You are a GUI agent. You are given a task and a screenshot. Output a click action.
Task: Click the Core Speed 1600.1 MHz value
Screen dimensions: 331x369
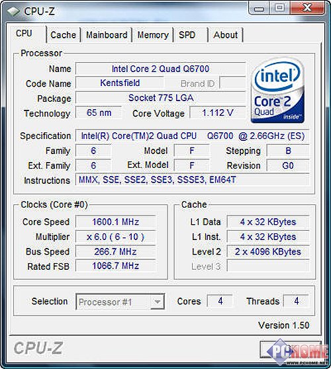tap(115, 222)
